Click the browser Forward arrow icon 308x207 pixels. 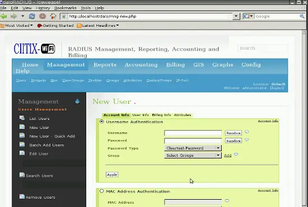tap(13, 16)
